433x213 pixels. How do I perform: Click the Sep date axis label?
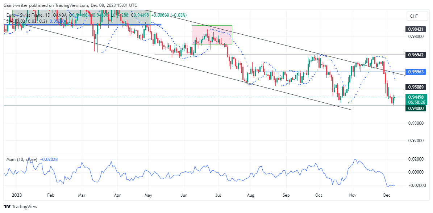click(286, 195)
